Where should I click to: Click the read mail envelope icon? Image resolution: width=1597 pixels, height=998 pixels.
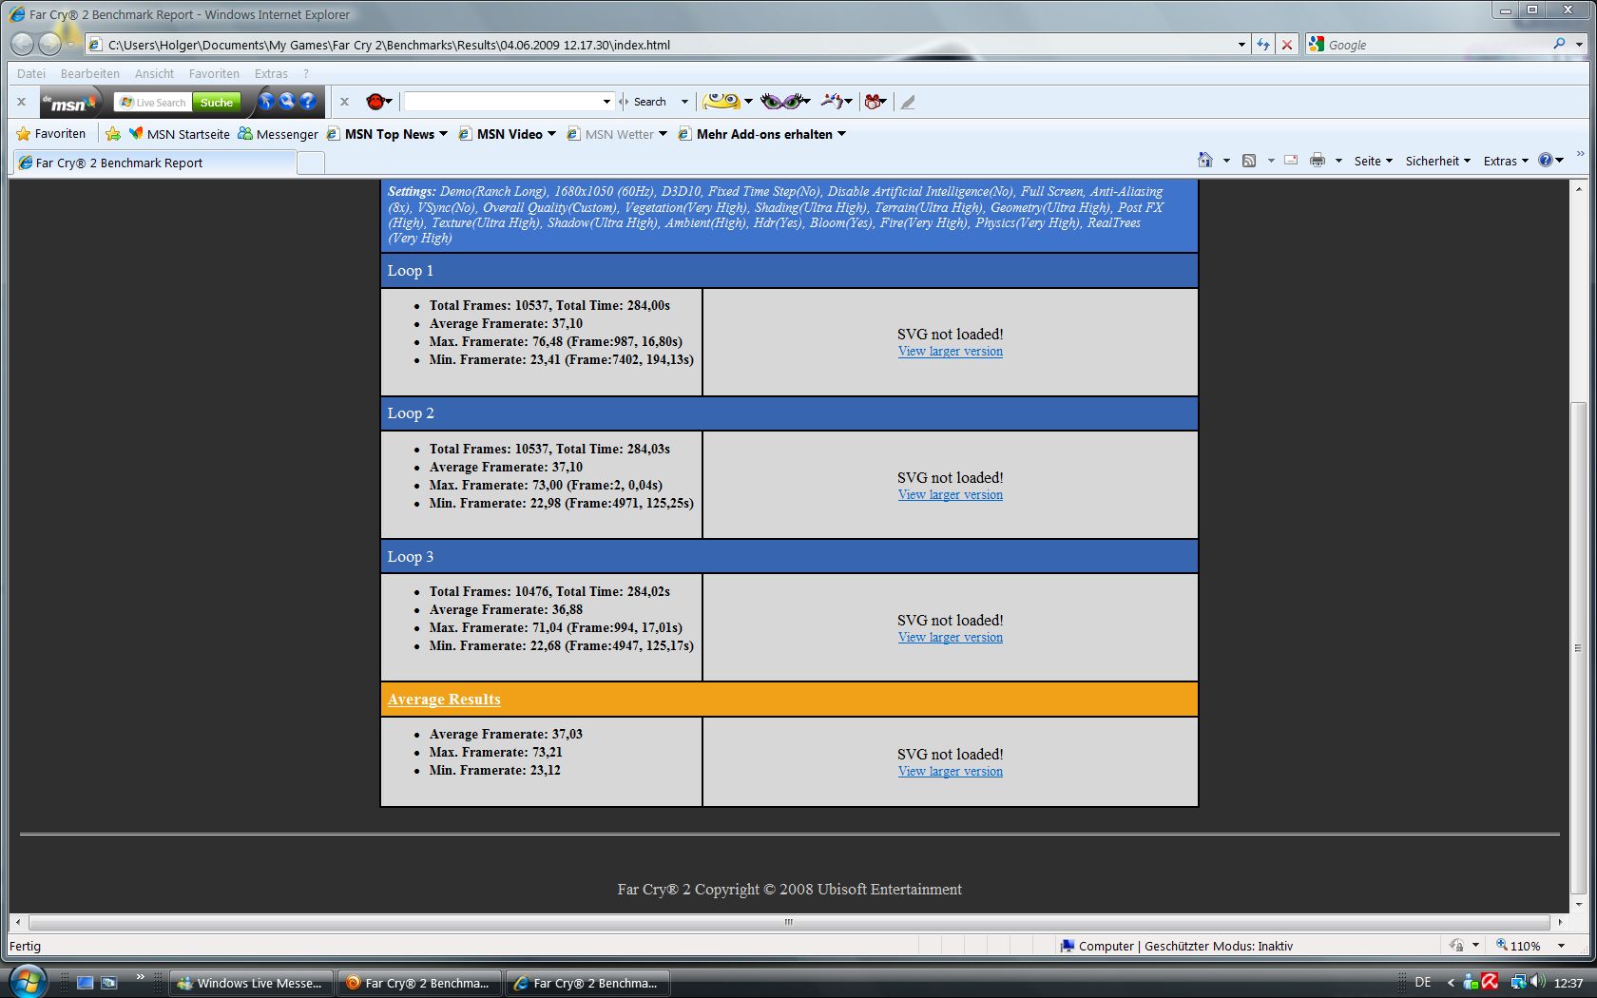pos(1291,161)
